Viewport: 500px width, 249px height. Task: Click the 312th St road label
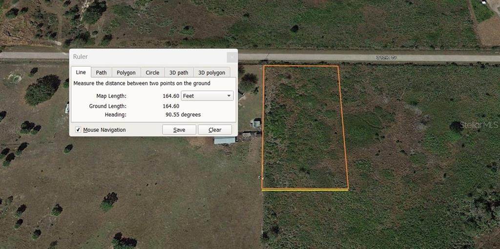click(x=386, y=58)
